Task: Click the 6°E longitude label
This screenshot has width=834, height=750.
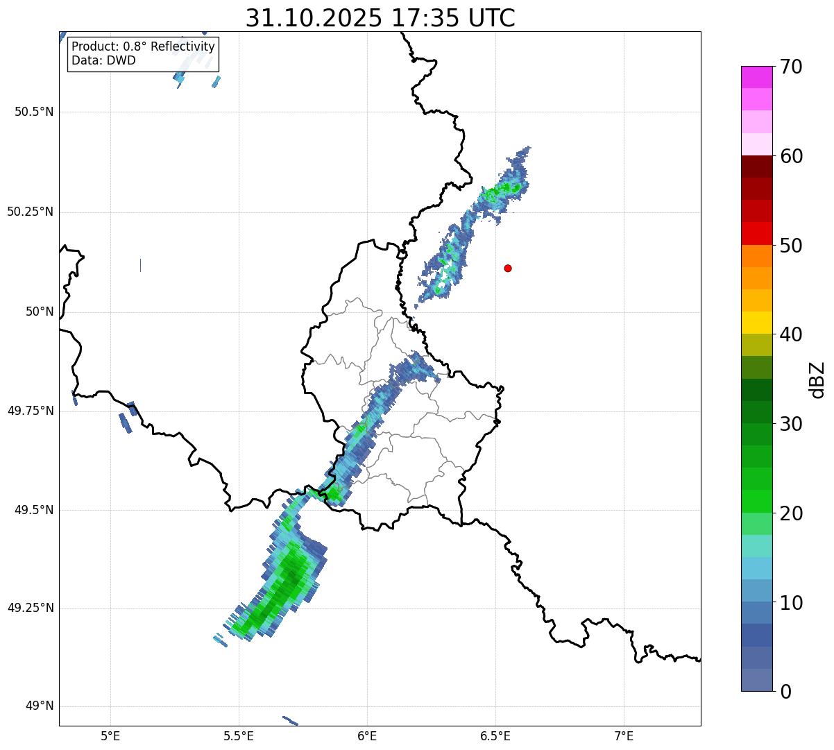Action: (367, 736)
